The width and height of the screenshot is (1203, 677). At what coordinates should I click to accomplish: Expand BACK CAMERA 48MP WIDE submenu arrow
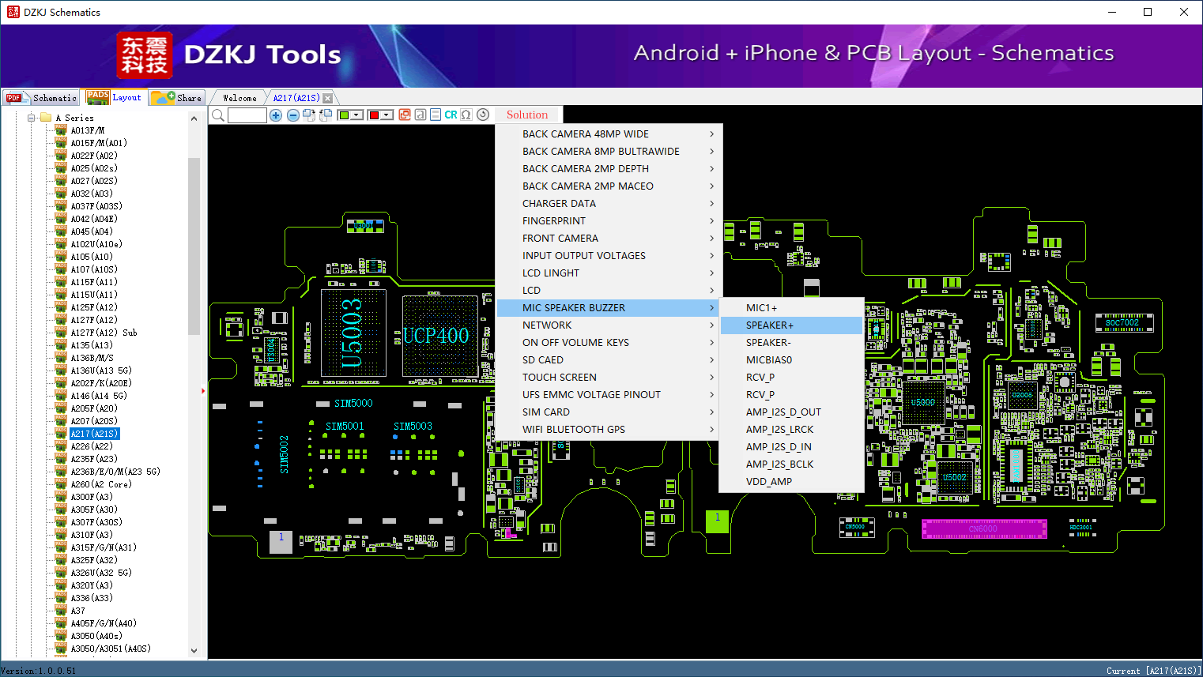tap(711, 134)
